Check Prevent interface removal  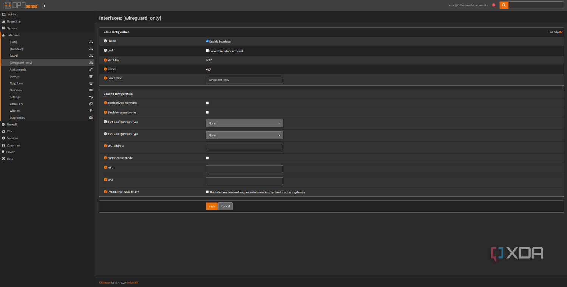coord(207,51)
